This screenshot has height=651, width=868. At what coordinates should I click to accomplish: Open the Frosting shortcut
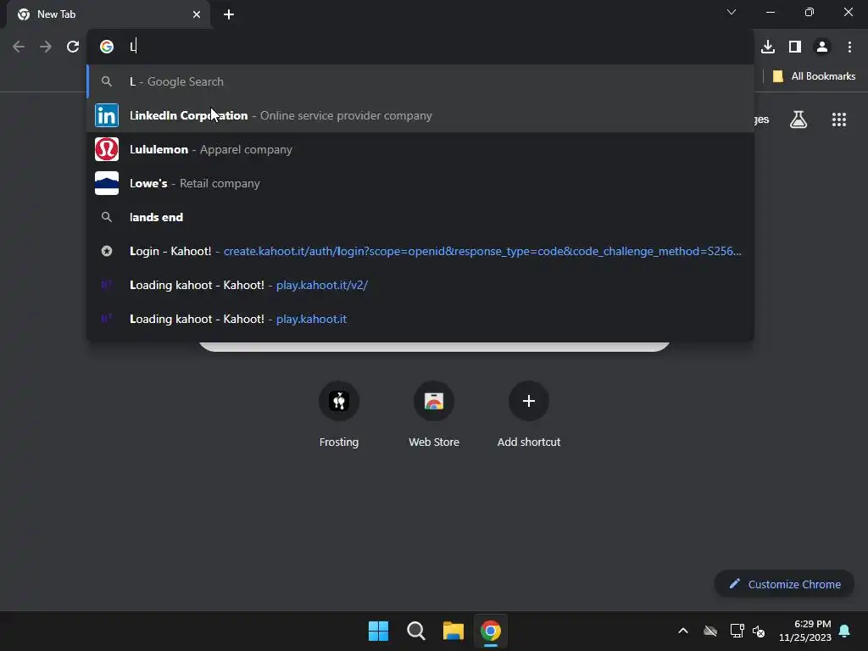coord(339,414)
